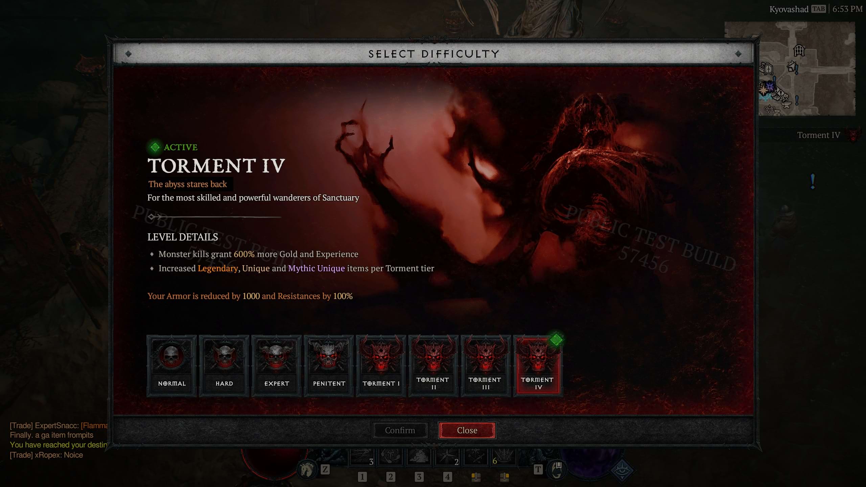This screenshot has width=866, height=487.
Task: Click the TAB key badge beside Kyovashad
Action: click(x=819, y=9)
